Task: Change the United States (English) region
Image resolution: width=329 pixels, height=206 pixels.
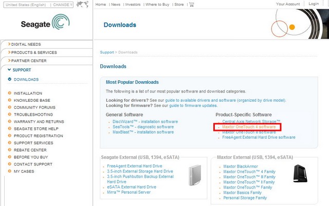Action: pyautogui.click(x=63, y=4)
